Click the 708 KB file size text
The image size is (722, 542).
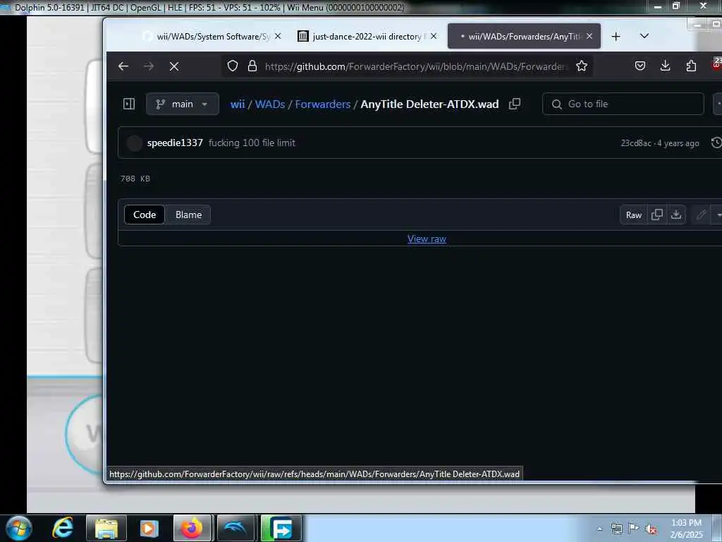pos(135,179)
